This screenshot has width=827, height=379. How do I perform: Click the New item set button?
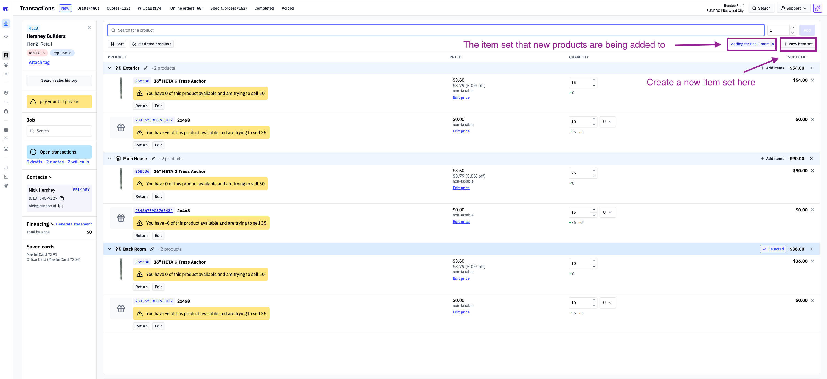click(798, 44)
